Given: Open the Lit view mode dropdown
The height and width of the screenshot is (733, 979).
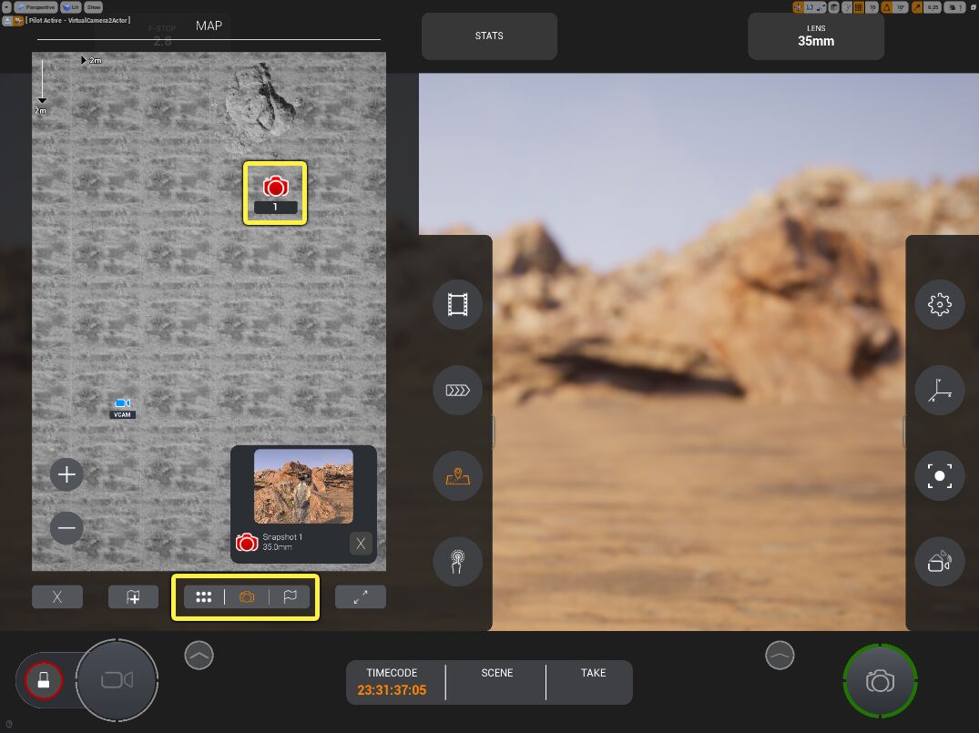Looking at the screenshot, I should coord(70,7).
